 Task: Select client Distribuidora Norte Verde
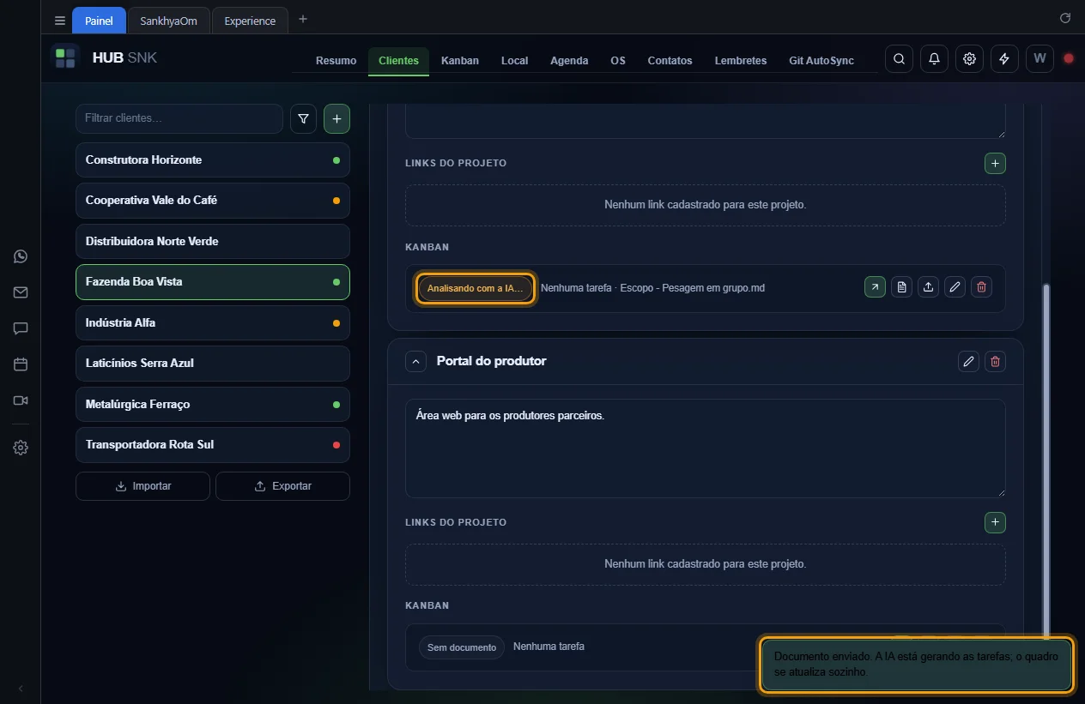coord(213,241)
